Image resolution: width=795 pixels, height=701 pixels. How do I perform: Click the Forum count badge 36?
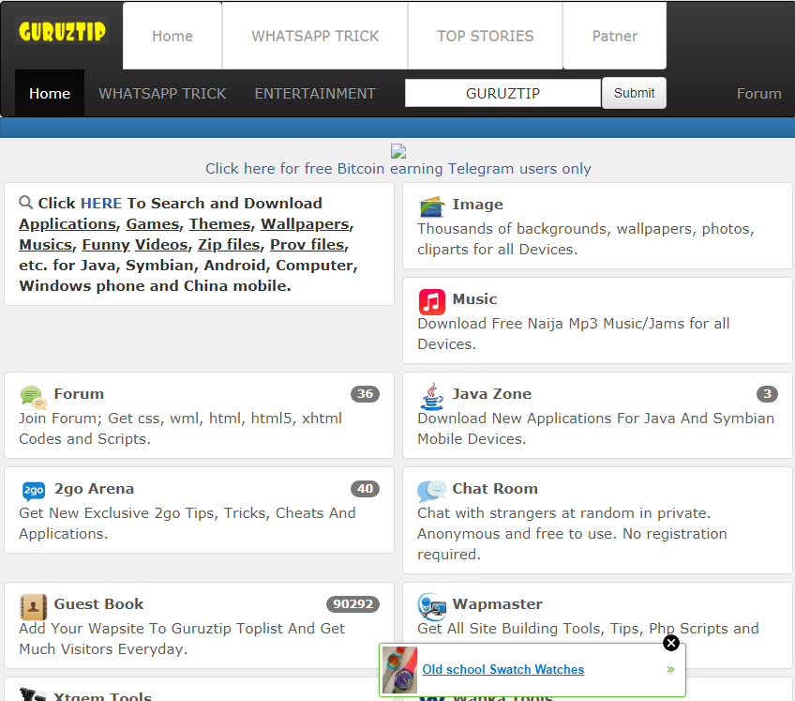(x=365, y=394)
